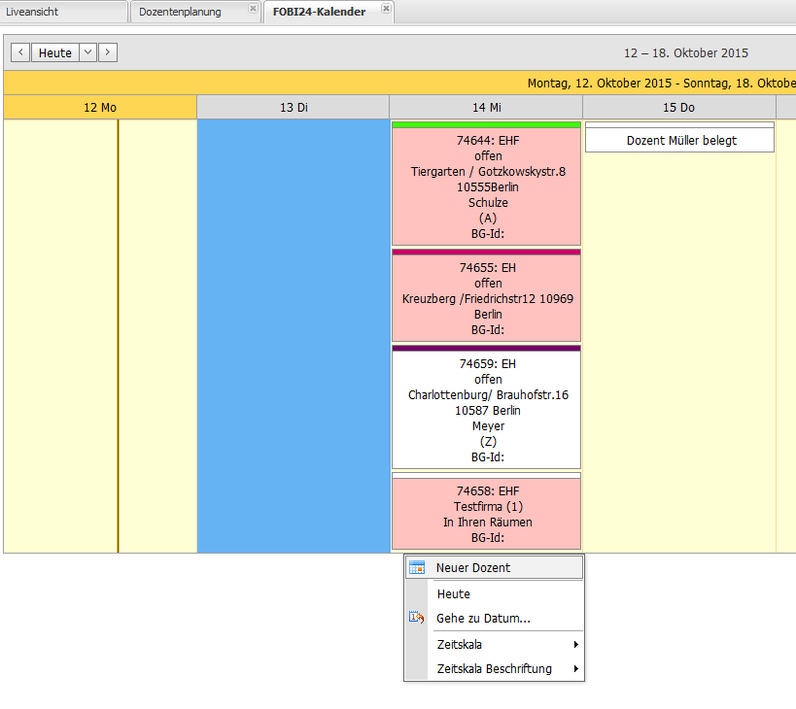
Task: Open the 74659 EH Charlottenburg appointment
Action: pos(486,410)
